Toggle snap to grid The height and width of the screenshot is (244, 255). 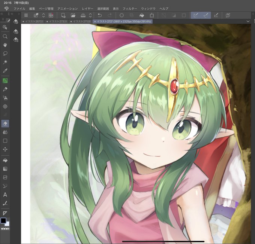[x=216, y=15]
